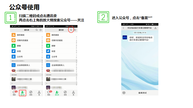
Task: Tap the 新的朋友 label in first phone screenshot
Action: click(21, 35)
